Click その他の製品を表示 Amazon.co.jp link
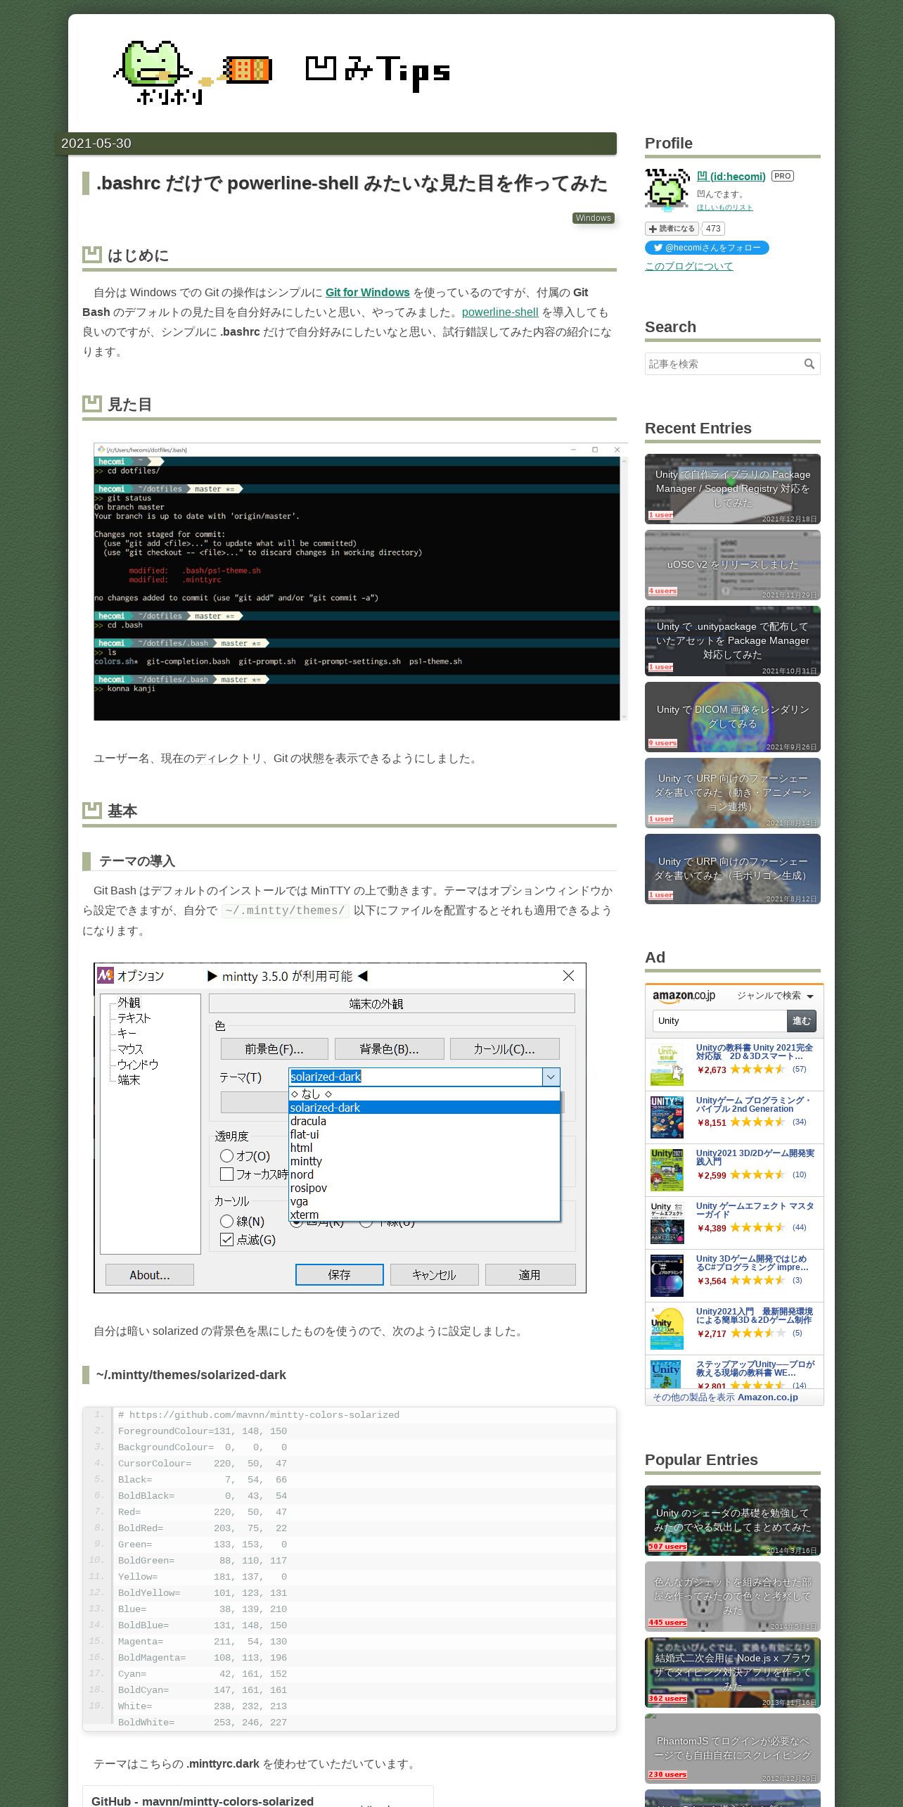903x1807 pixels. coord(725,1397)
